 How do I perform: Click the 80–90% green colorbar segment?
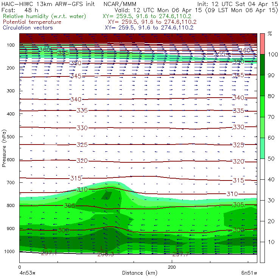262,86
